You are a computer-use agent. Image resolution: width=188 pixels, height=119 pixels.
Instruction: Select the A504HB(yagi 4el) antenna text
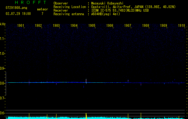[x=106, y=14]
